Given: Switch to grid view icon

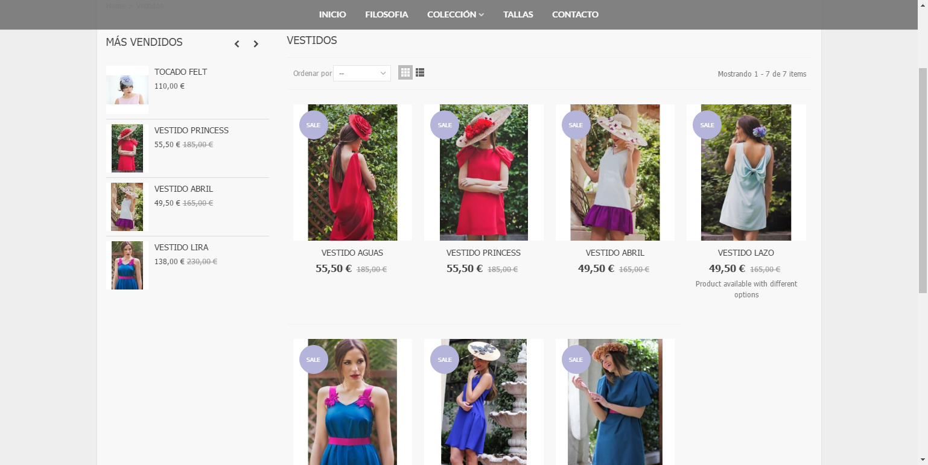Looking at the screenshot, I should pos(405,72).
